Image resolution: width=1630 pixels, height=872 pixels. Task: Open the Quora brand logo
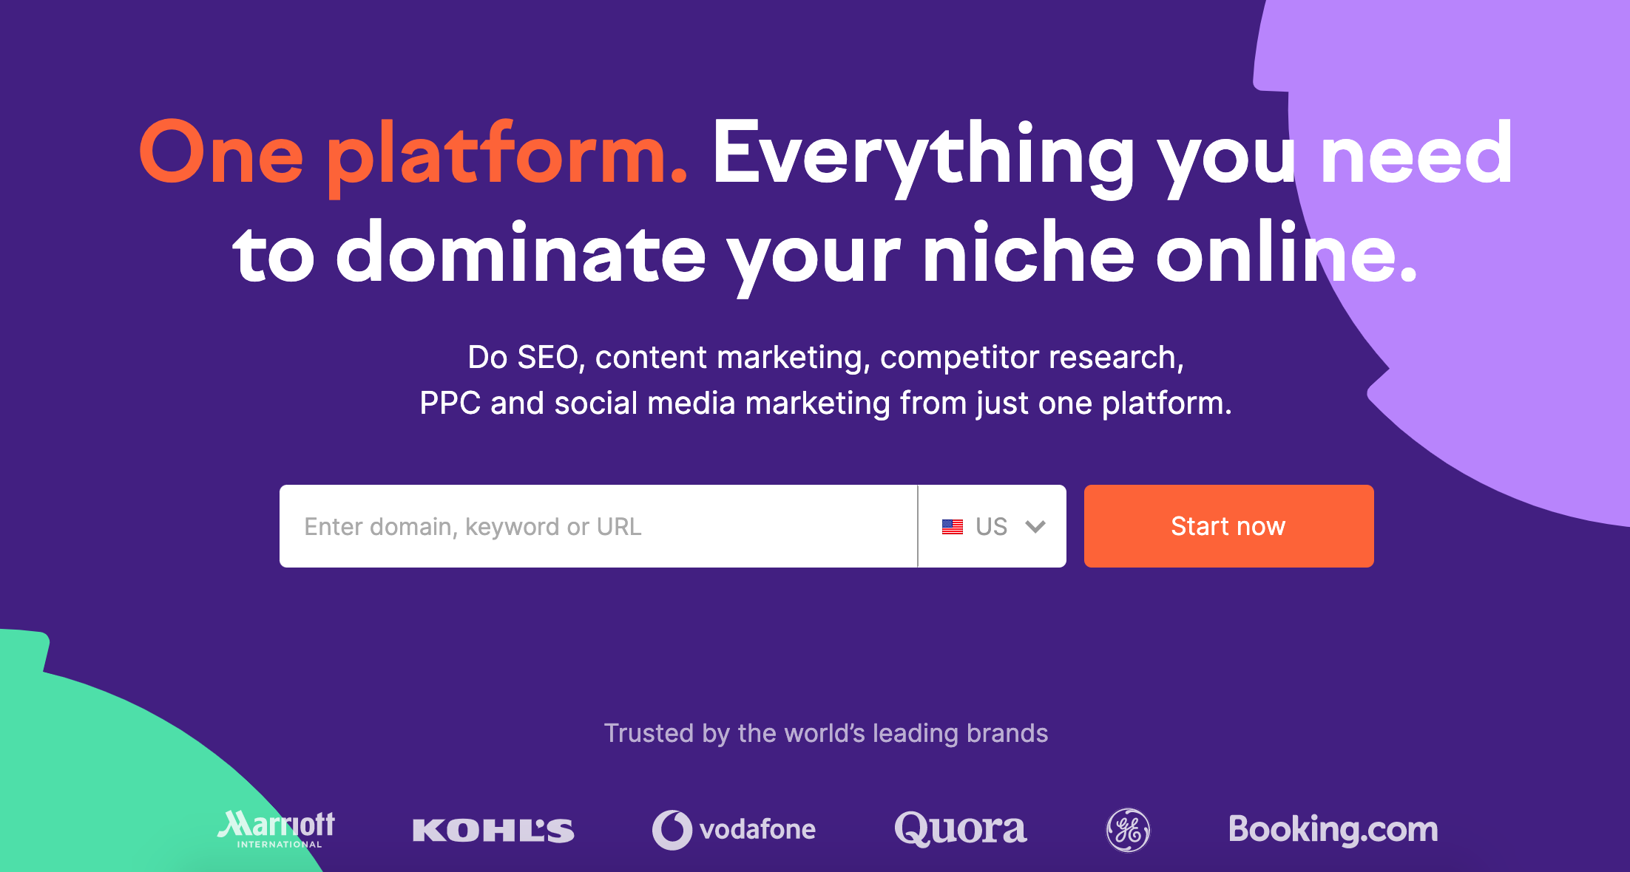coord(960,828)
